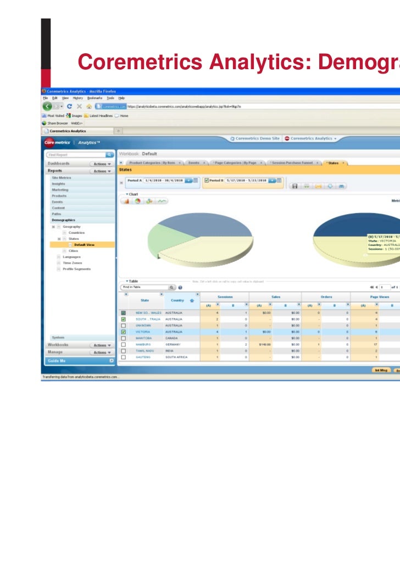This screenshot has height=566, width=400.
Task: Click the Find in Table search icon
Action: [171, 288]
